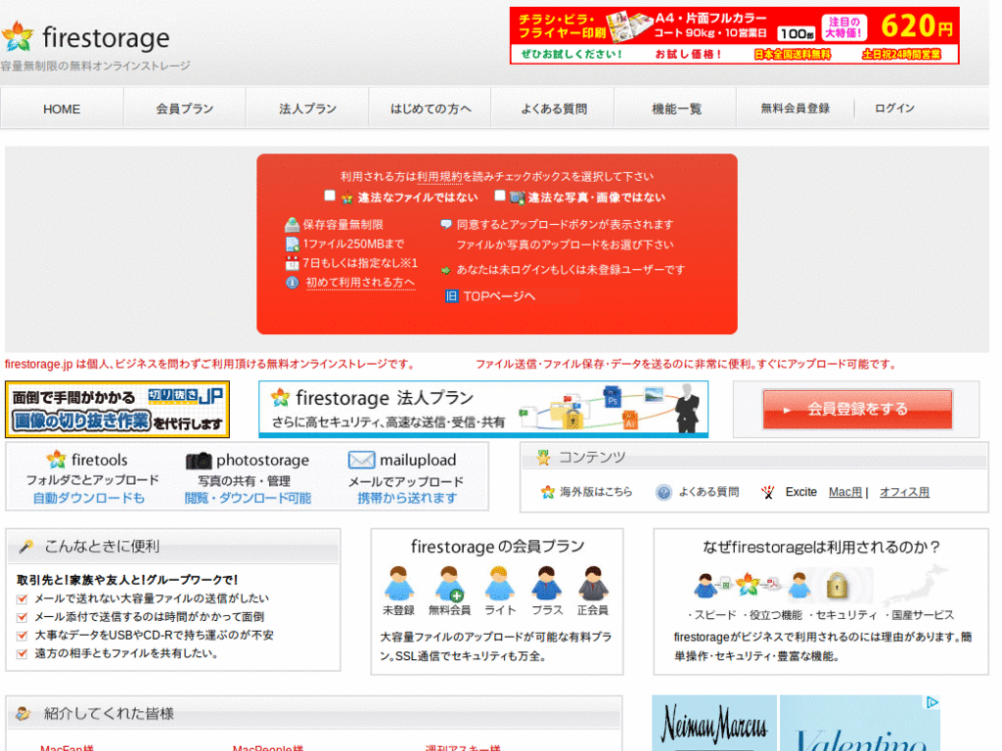This screenshot has height=751, width=1002.
Task: Click the 会員登録をする red button
Action: coord(857,409)
